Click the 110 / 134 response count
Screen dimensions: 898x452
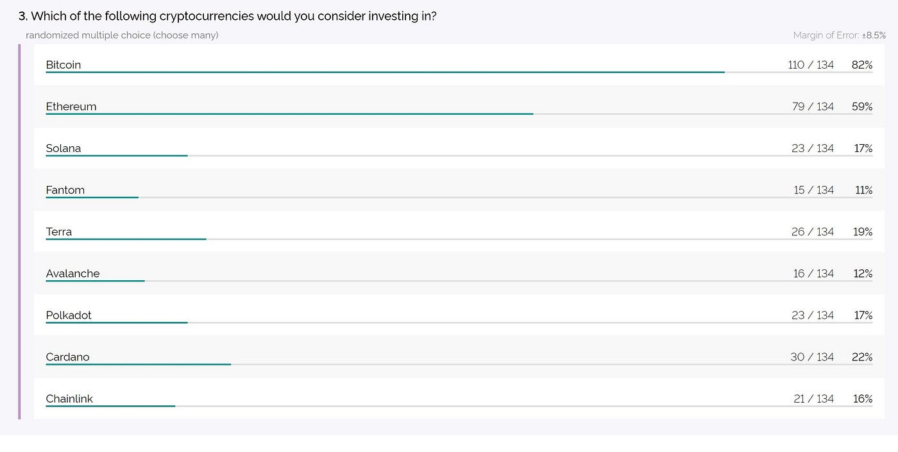point(811,65)
